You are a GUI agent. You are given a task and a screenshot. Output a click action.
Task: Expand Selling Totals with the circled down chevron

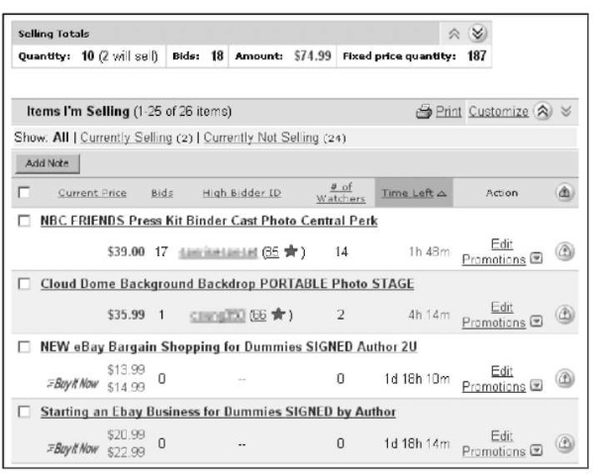[477, 33]
